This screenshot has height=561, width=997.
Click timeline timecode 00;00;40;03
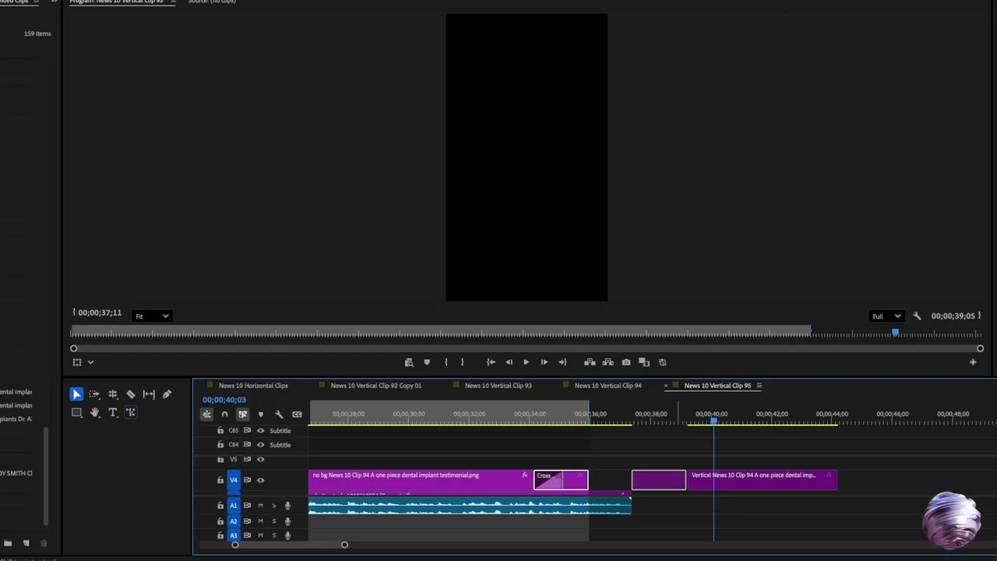(x=224, y=400)
